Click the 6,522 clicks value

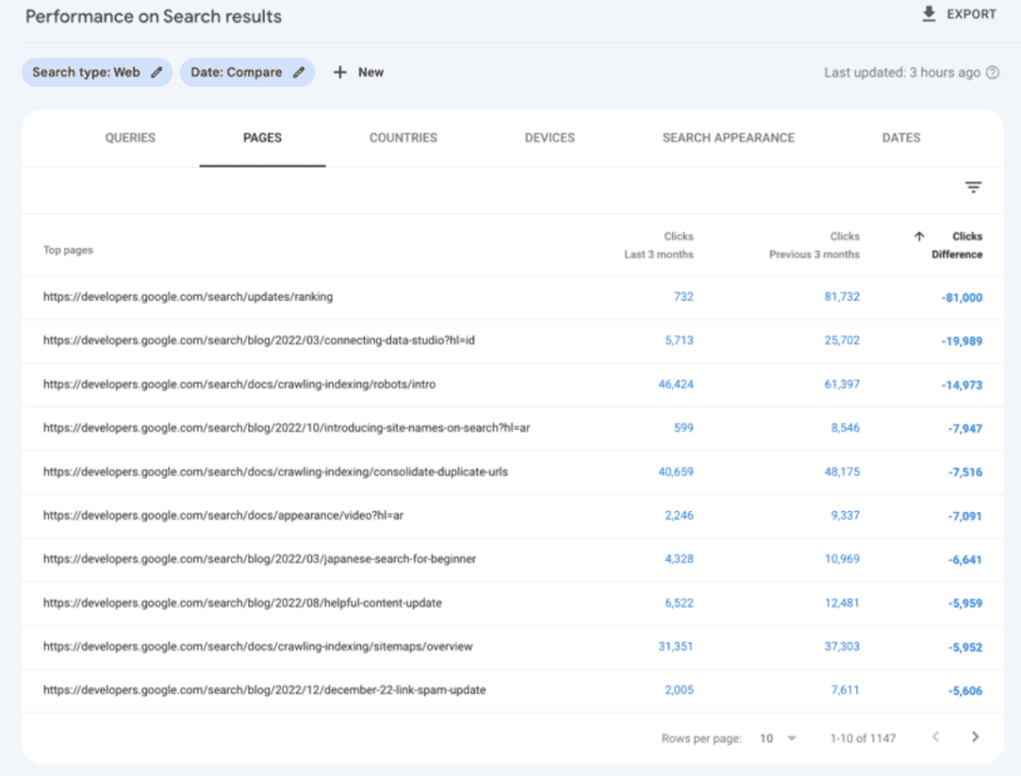[x=679, y=603]
